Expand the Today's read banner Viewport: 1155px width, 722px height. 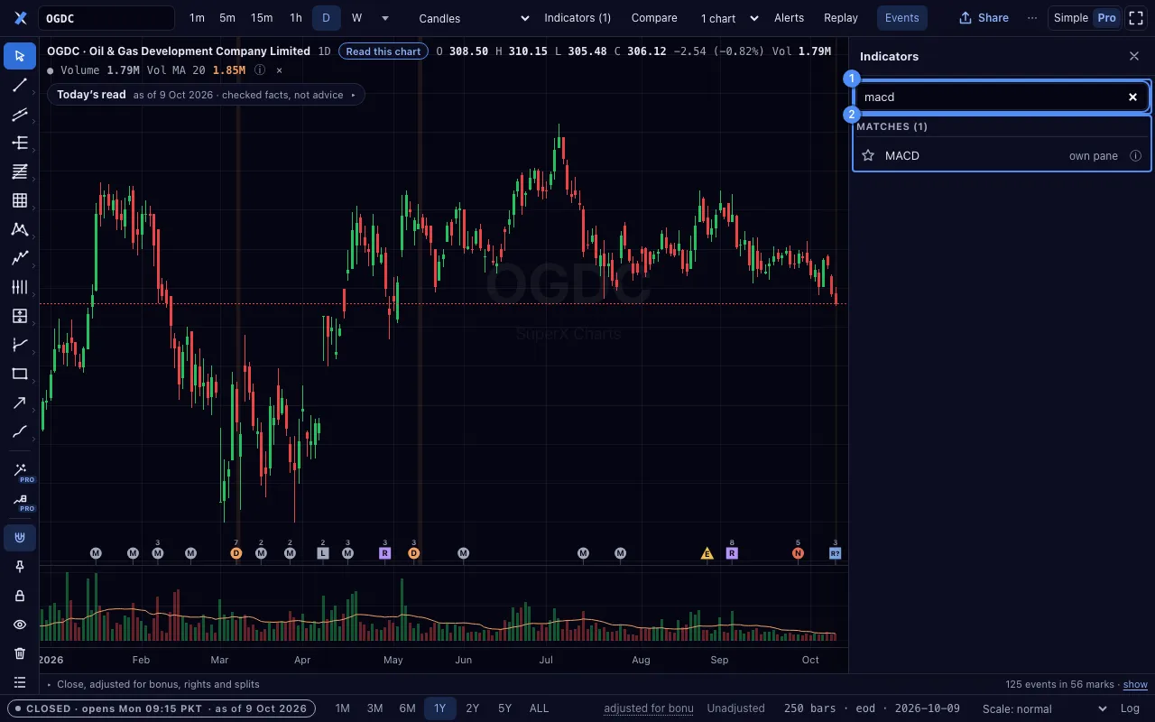(x=206, y=95)
